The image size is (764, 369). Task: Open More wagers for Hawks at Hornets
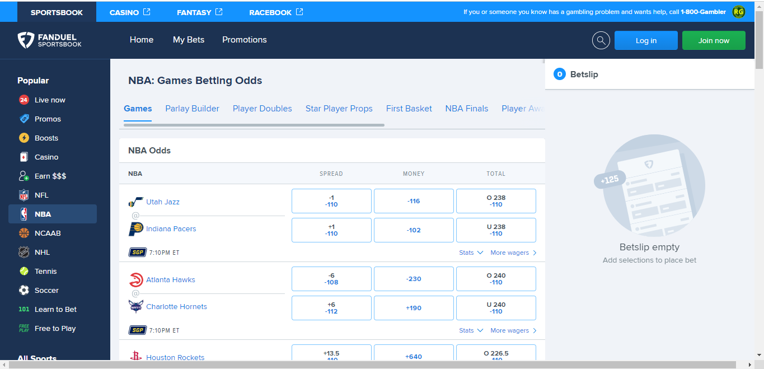coord(513,330)
